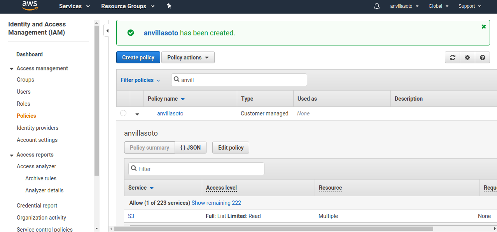Image resolution: width=497 pixels, height=232 pixels.
Task: Click the green success checkmark icon
Action: (x=131, y=33)
